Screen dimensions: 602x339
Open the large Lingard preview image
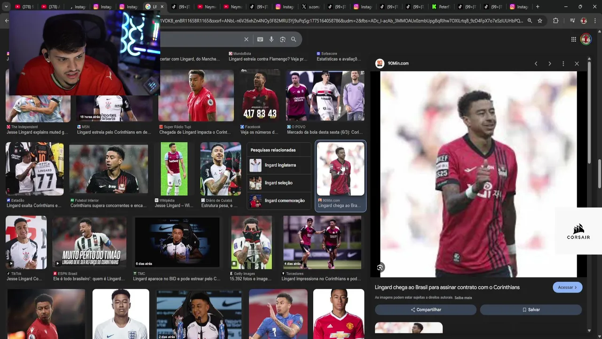[478, 174]
